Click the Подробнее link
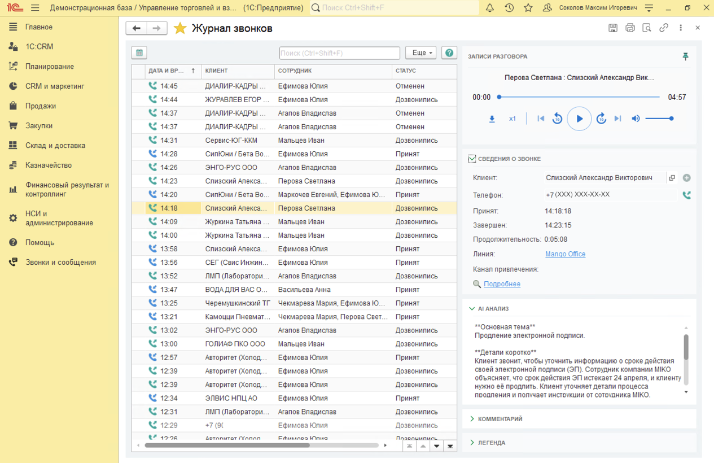This screenshot has width=714, height=463. coord(502,284)
